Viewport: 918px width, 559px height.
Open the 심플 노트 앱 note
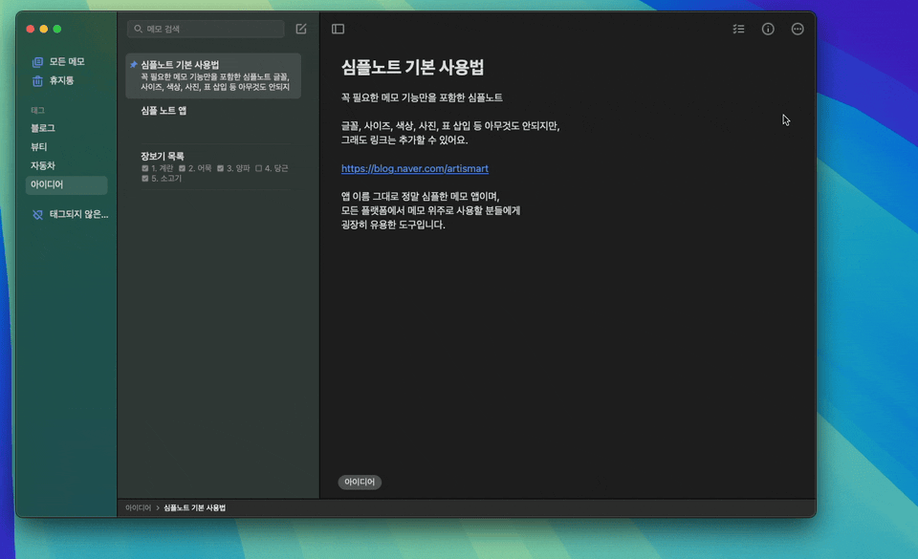(x=213, y=121)
